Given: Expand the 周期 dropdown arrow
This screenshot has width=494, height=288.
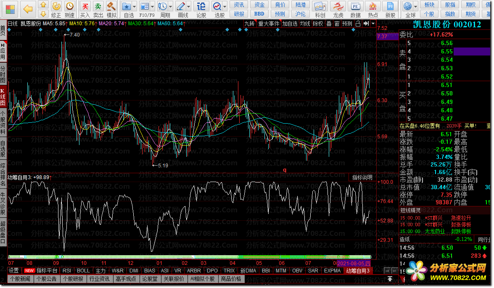Looking at the screenshot, I should 171,7.
